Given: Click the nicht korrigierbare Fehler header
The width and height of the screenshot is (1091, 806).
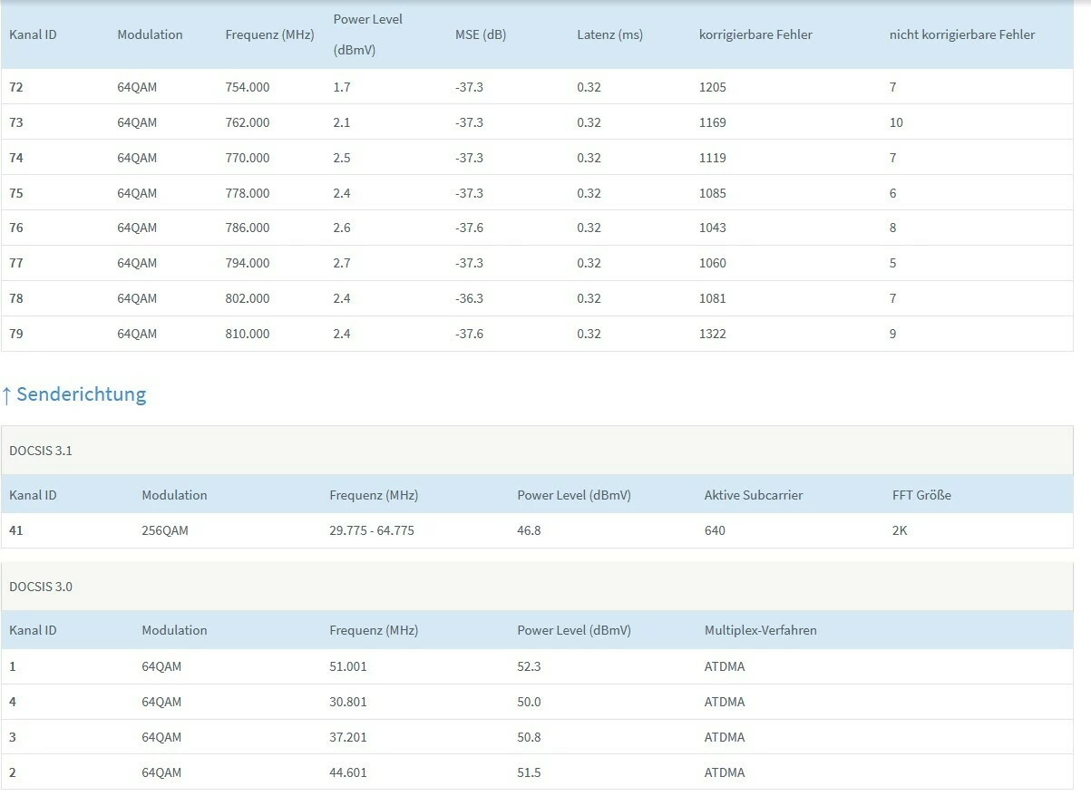Looking at the screenshot, I should pyautogui.click(x=962, y=35).
